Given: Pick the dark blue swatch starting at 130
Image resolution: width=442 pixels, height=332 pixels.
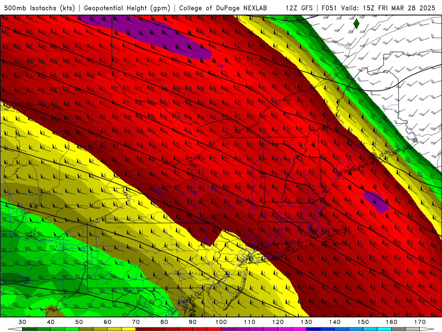Looking at the screenshot, I should click(313, 329).
